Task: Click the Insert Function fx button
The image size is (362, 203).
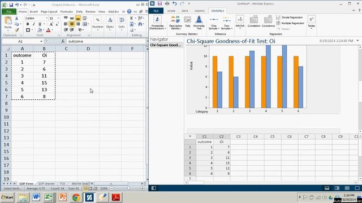Action: [x=63, y=41]
